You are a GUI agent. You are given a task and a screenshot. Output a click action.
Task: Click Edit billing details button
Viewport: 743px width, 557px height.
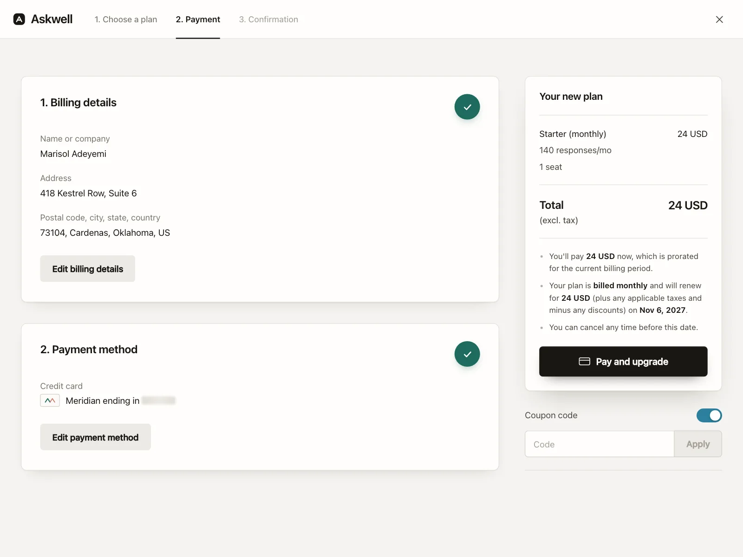click(x=88, y=269)
